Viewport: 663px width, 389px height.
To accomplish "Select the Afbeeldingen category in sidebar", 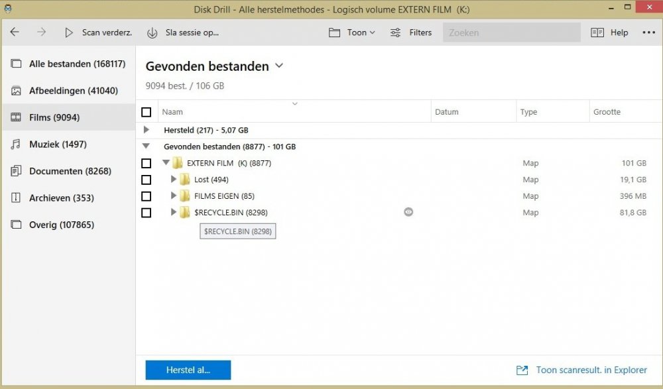I will [73, 91].
